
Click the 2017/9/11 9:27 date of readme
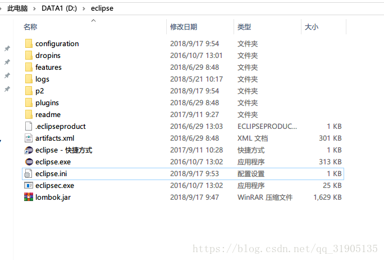194,114
